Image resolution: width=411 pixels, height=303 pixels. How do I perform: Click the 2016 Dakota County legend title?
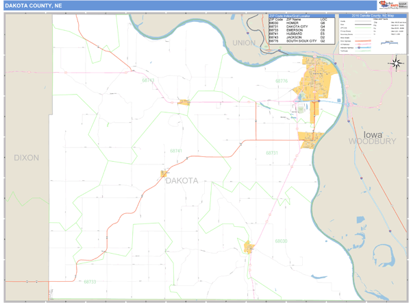coord(373,14)
